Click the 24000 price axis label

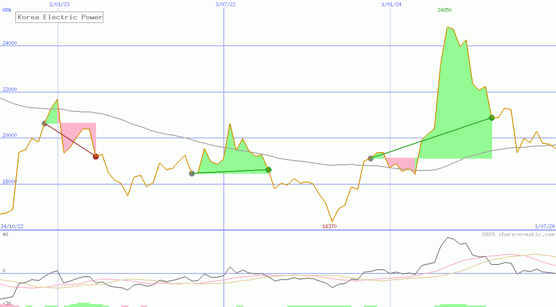click(x=9, y=43)
